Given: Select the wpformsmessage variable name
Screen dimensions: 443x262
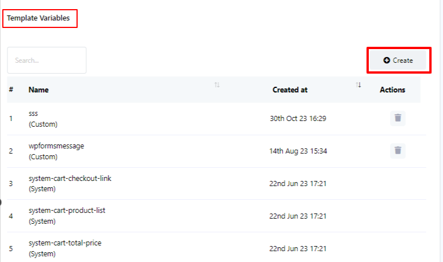Looking at the screenshot, I should [x=56, y=146].
